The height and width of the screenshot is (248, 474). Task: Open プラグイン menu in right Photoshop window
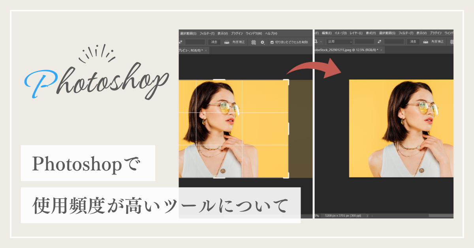pos(436,33)
